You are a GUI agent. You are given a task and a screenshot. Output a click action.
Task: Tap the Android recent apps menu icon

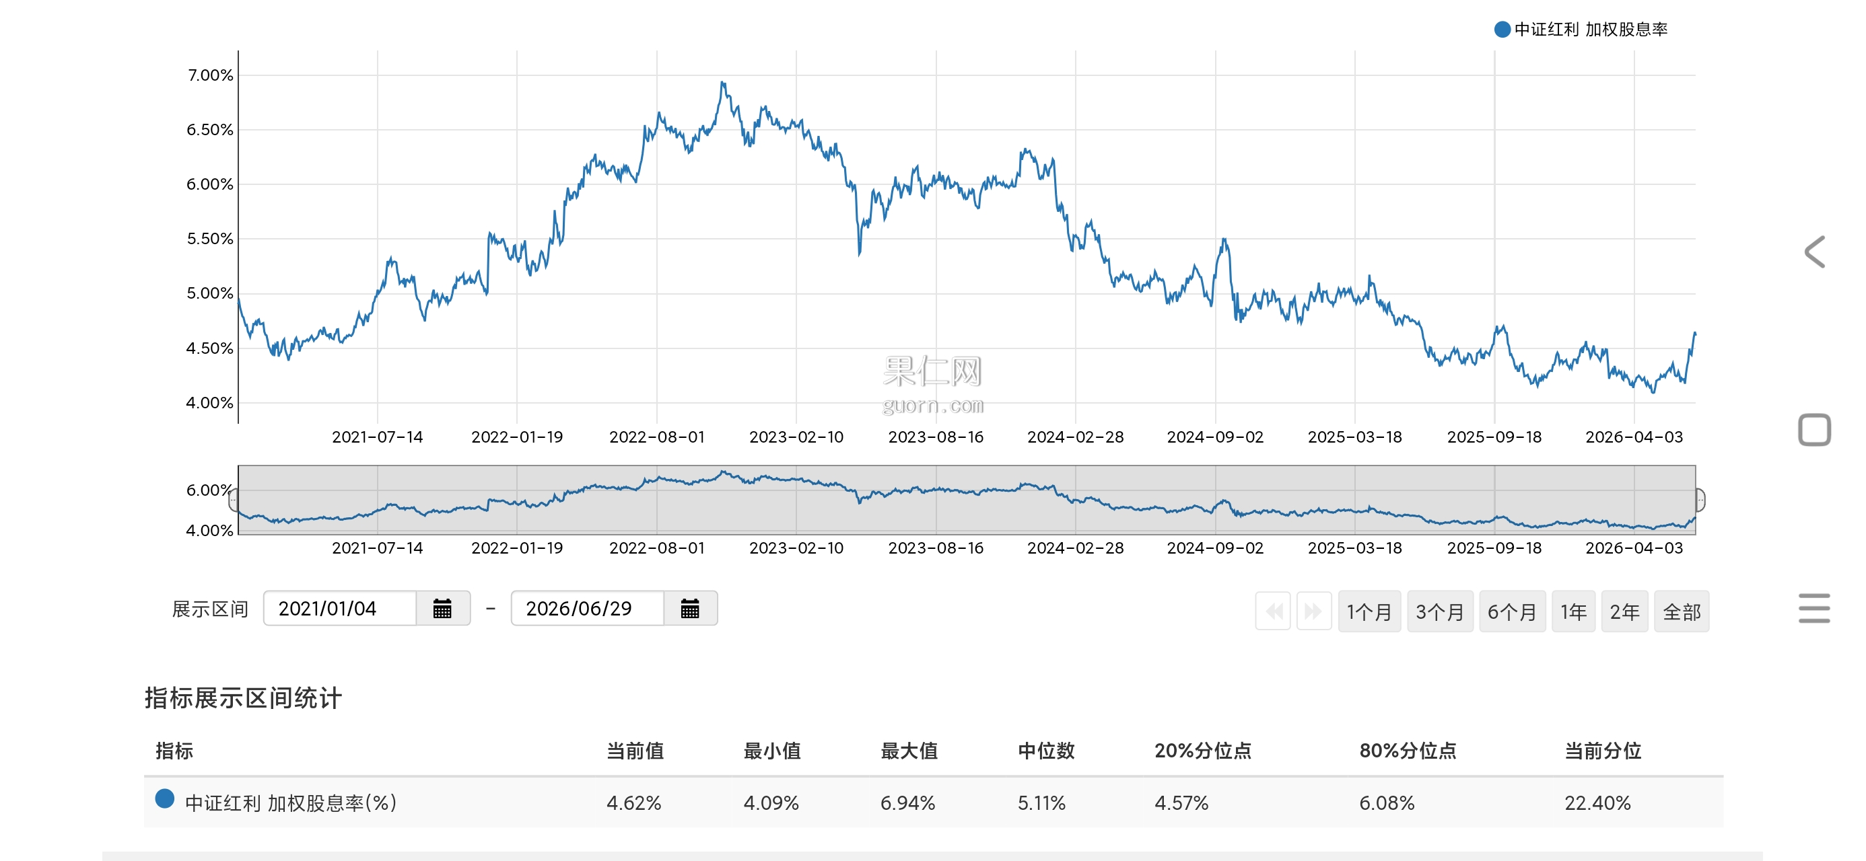1815,608
